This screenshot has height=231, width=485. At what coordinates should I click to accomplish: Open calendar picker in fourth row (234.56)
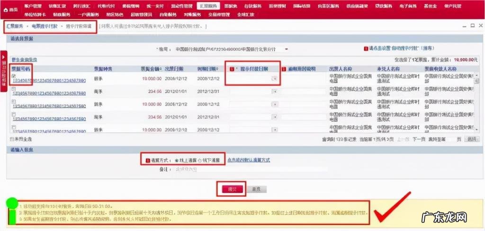click(274, 117)
